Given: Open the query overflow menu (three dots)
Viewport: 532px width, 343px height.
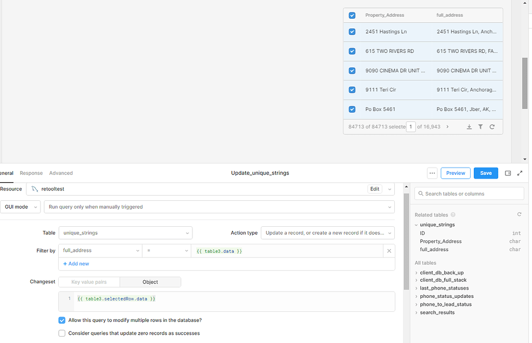Looking at the screenshot, I should [x=432, y=173].
